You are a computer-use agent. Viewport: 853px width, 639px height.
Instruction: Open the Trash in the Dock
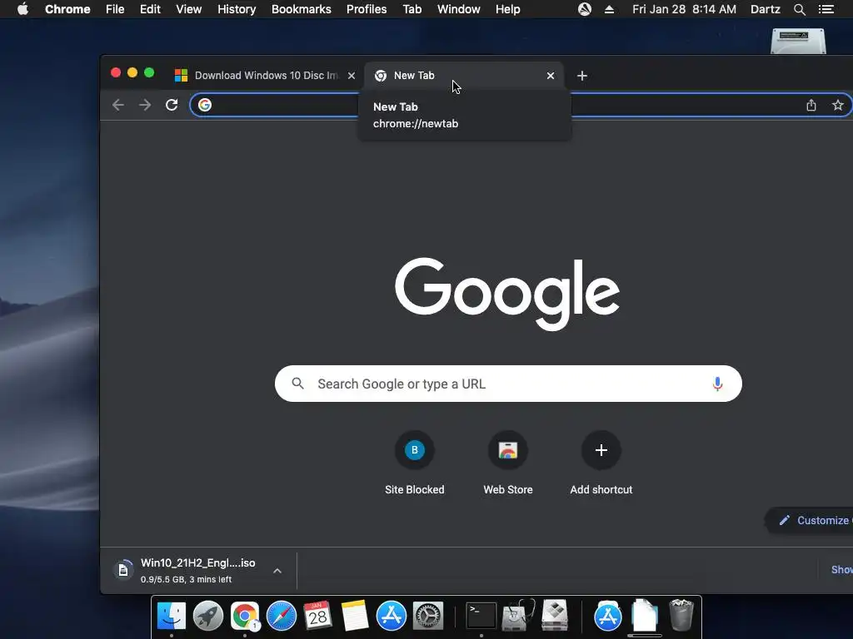681,616
